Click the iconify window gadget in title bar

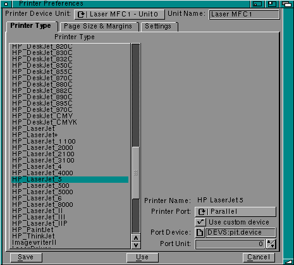(x=257, y=4)
